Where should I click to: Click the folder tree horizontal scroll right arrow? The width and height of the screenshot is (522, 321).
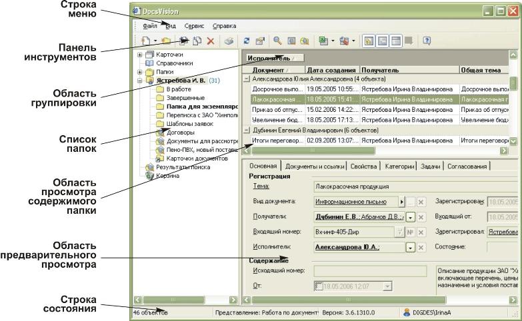coord(233,300)
